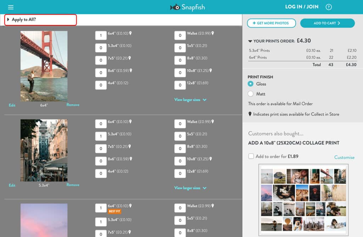Expand View larger sizes for bridge photo
Screen dimensions: 363x237
tap(190, 100)
